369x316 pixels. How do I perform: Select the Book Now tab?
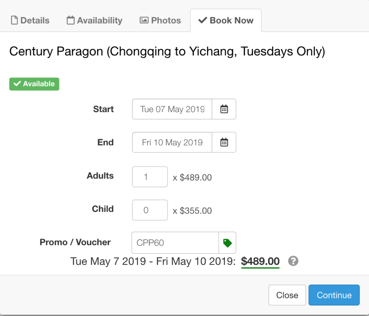pos(226,21)
